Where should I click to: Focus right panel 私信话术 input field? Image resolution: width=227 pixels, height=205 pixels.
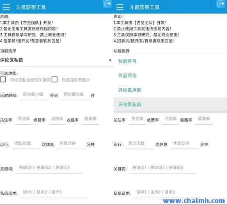[x=167, y=193]
